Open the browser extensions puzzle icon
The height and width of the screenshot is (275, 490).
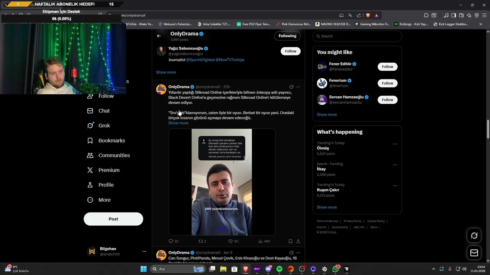426,15
